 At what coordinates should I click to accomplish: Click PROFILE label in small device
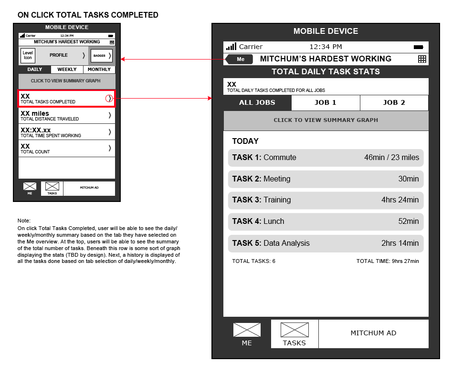tap(59, 55)
